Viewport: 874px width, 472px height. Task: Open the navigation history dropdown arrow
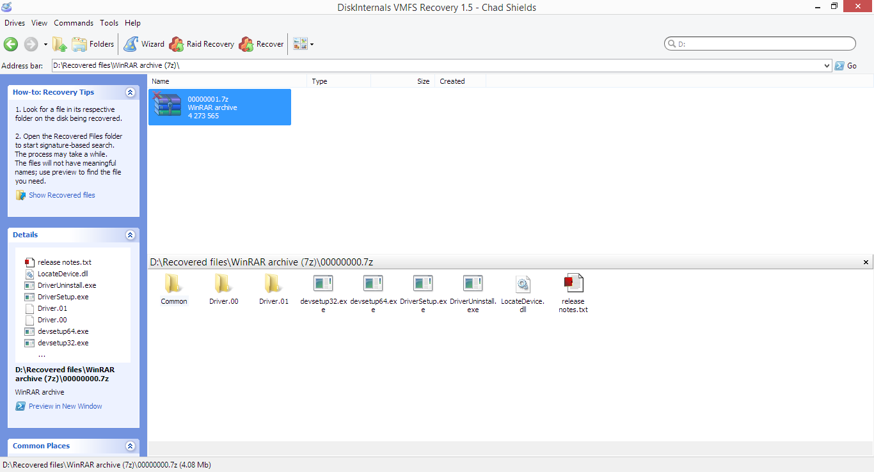[x=45, y=45]
